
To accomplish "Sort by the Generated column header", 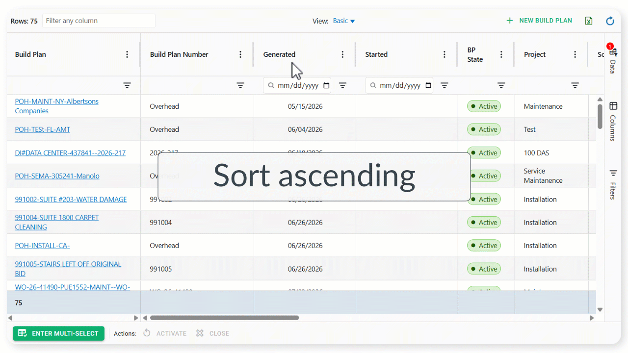I will click(x=279, y=54).
